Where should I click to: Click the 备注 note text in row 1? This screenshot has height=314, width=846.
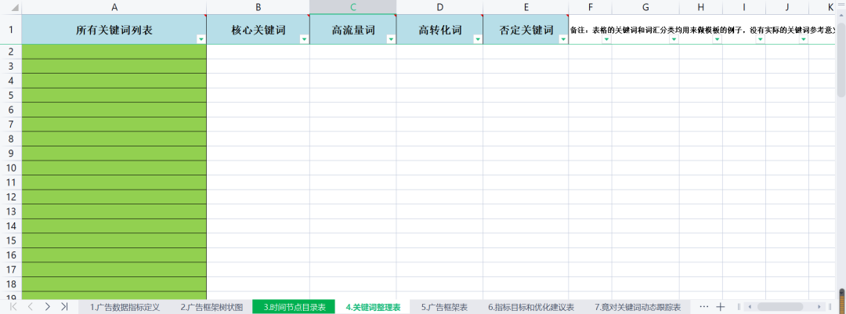[x=703, y=31]
